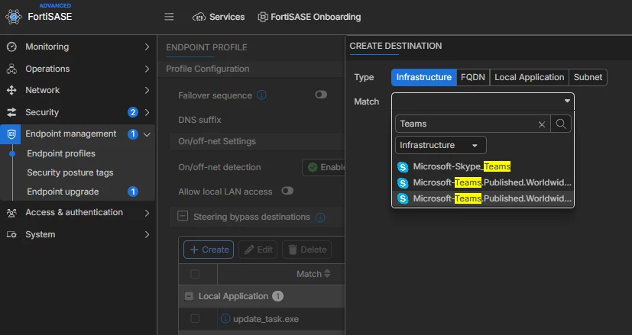Click the update_task.exe entry
Image resolution: width=632 pixels, height=335 pixels.
(266, 319)
